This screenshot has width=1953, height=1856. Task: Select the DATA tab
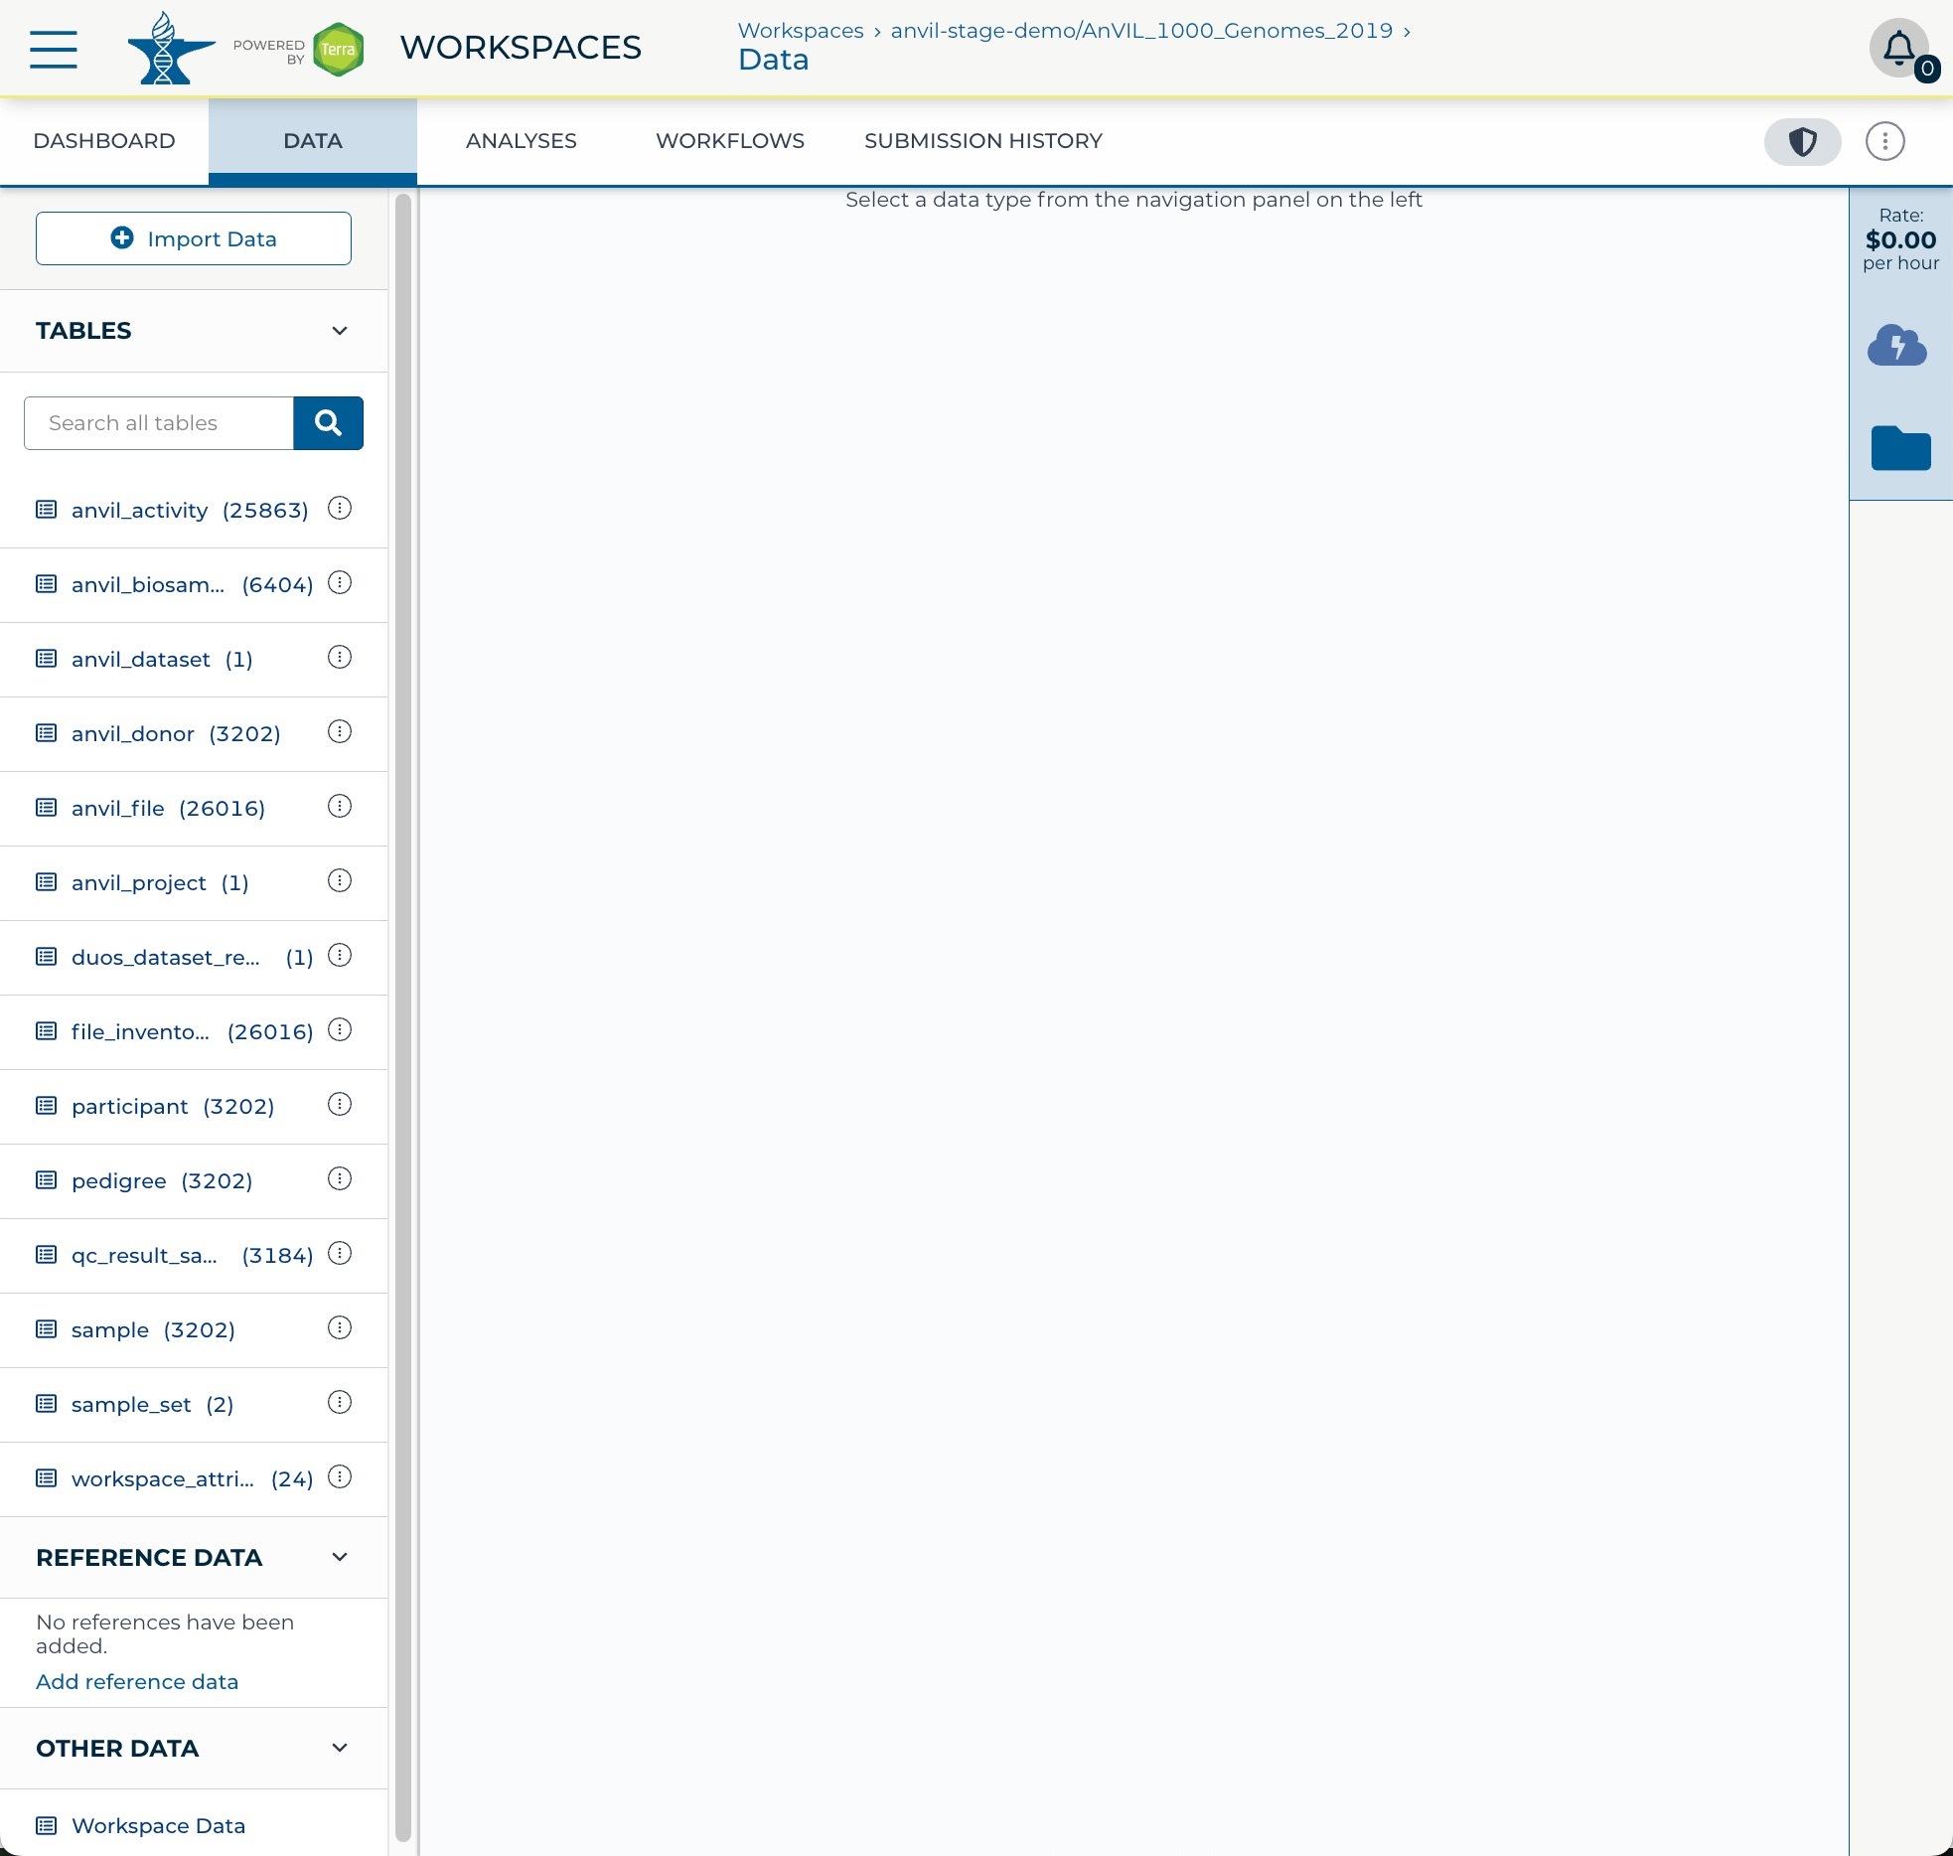[313, 141]
